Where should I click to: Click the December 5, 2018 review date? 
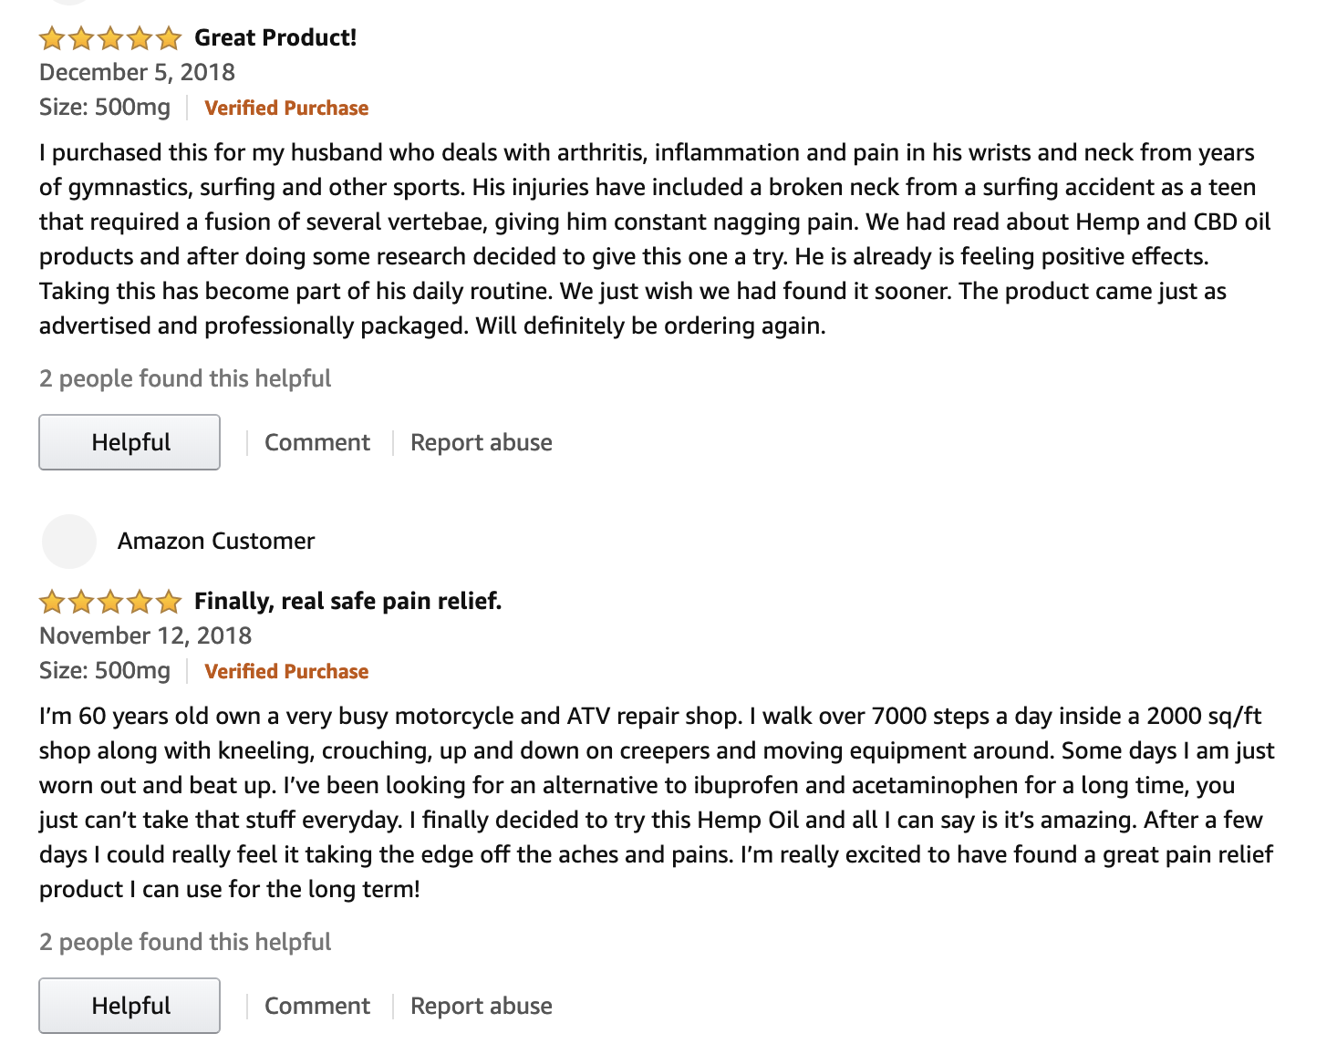(x=137, y=73)
